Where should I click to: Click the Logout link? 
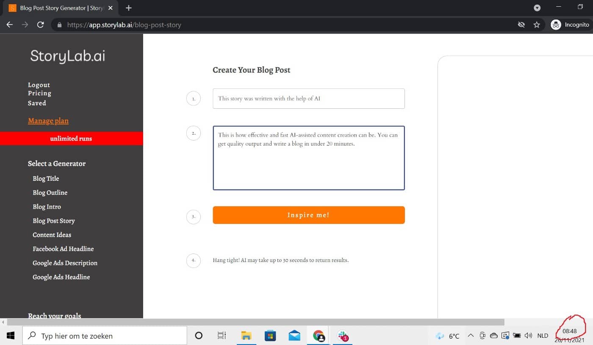click(x=39, y=85)
